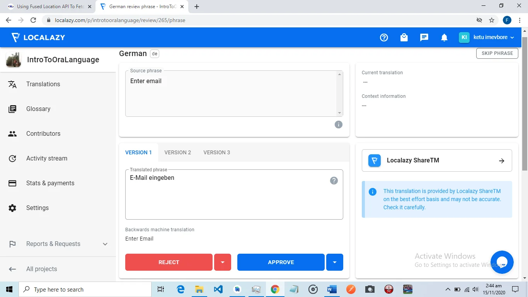Expand the Reject options dropdown arrow
Screen dimensions: 528x297
pos(223,262)
